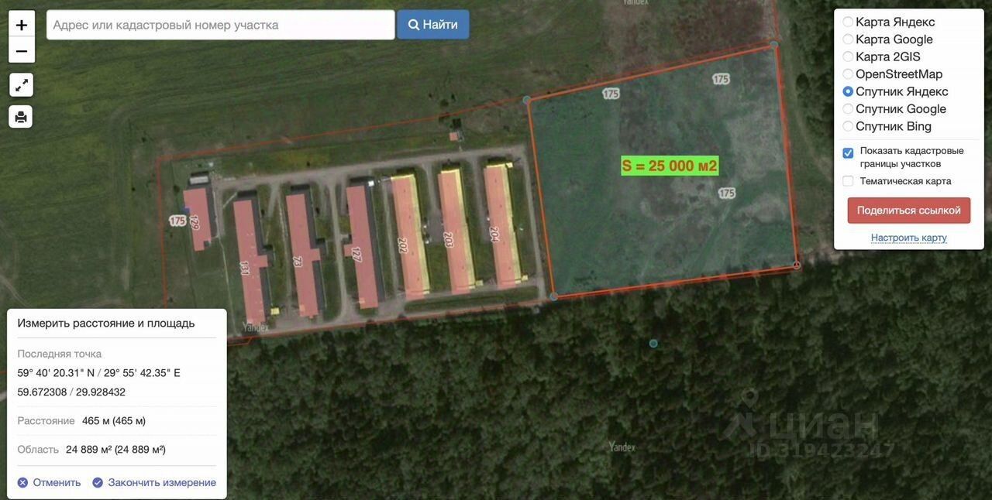The height and width of the screenshot is (500, 992).
Task: Select Спутник Bing imagery option
Action: (848, 126)
